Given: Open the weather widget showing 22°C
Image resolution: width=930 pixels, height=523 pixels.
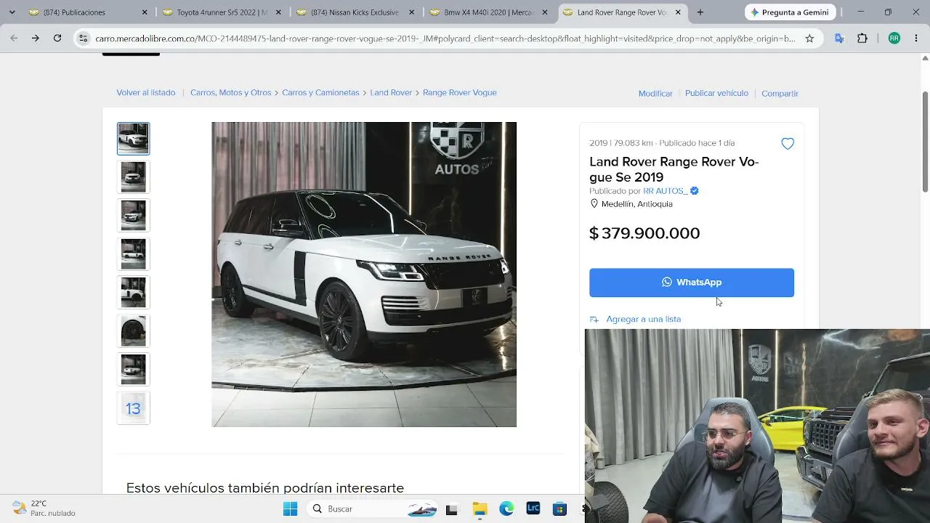Looking at the screenshot, I should [44, 508].
